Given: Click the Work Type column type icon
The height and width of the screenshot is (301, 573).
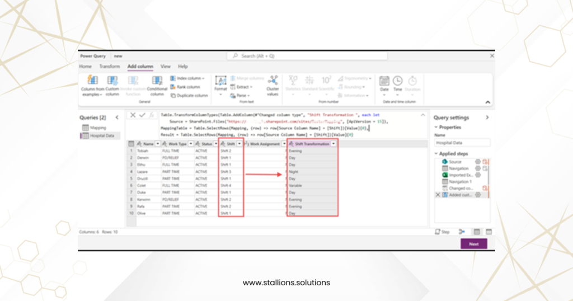Looking at the screenshot, I should [x=165, y=144].
